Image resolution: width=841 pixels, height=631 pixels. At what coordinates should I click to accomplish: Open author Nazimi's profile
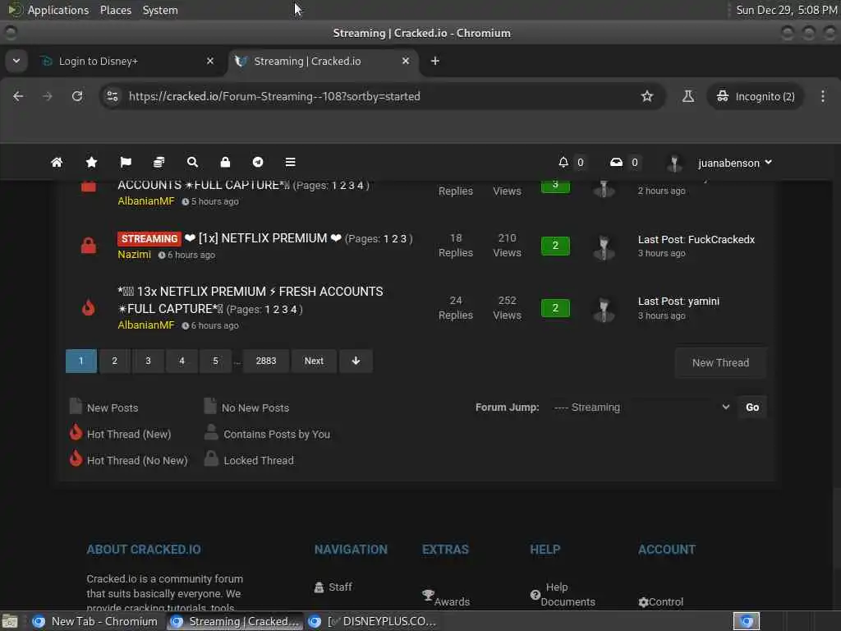(x=134, y=255)
